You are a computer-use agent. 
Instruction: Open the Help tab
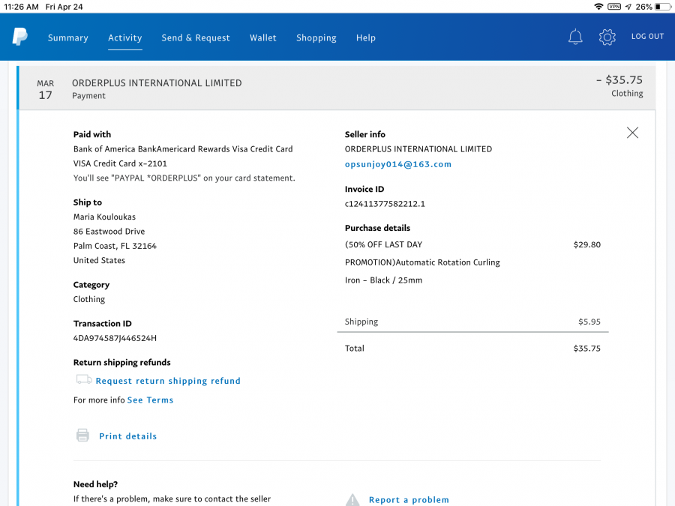366,38
